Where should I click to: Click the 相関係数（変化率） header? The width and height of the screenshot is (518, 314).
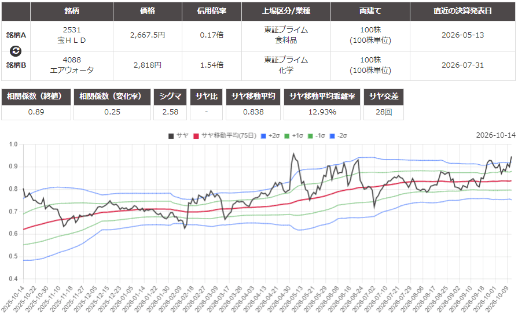(112, 97)
